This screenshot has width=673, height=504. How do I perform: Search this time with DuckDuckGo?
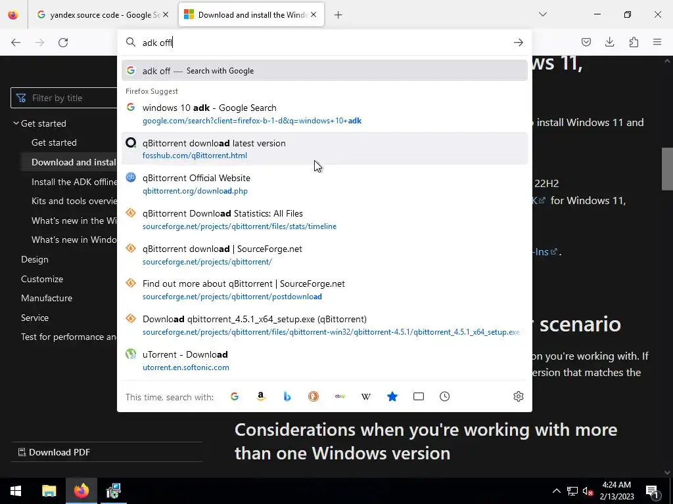tap(313, 396)
